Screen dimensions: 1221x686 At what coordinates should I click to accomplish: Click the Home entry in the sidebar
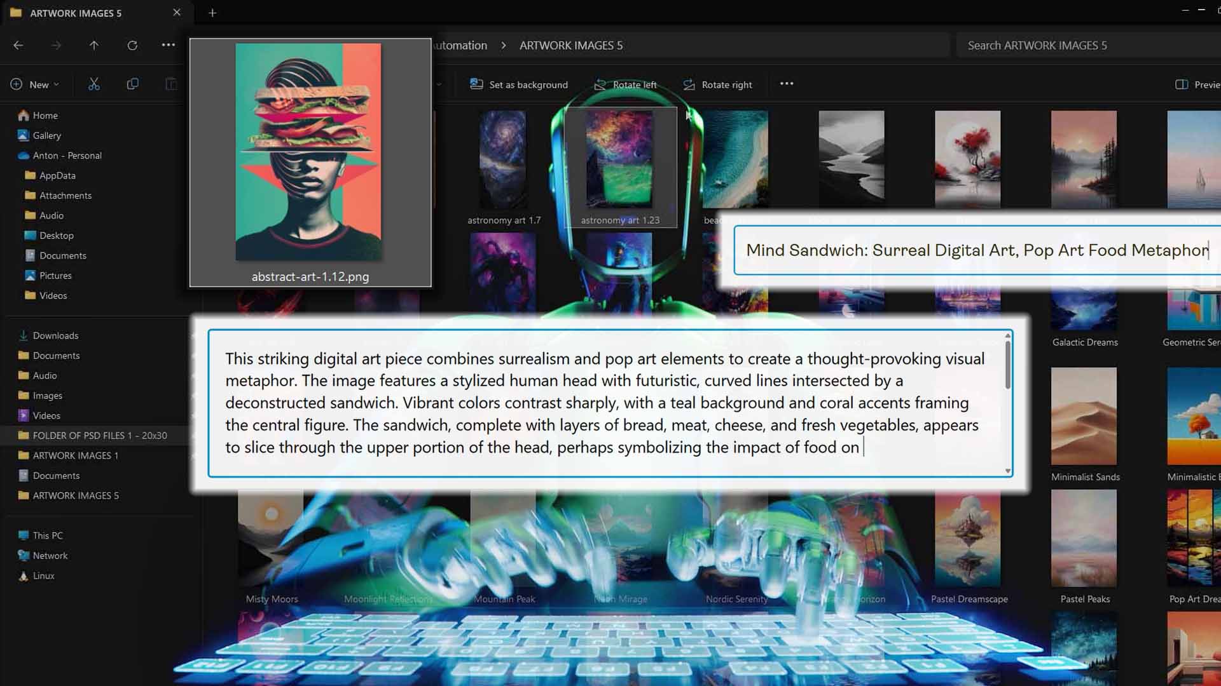45,115
